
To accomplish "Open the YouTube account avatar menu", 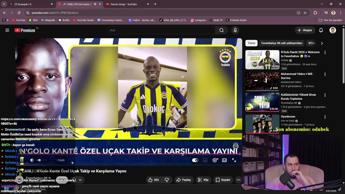I will pyautogui.click(x=333, y=30).
